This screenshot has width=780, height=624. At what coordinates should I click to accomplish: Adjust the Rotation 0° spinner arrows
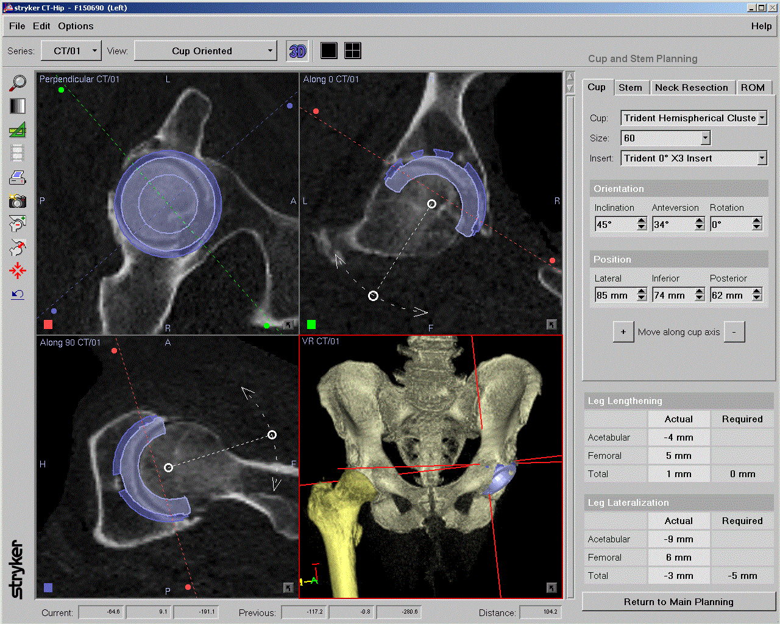click(757, 224)
